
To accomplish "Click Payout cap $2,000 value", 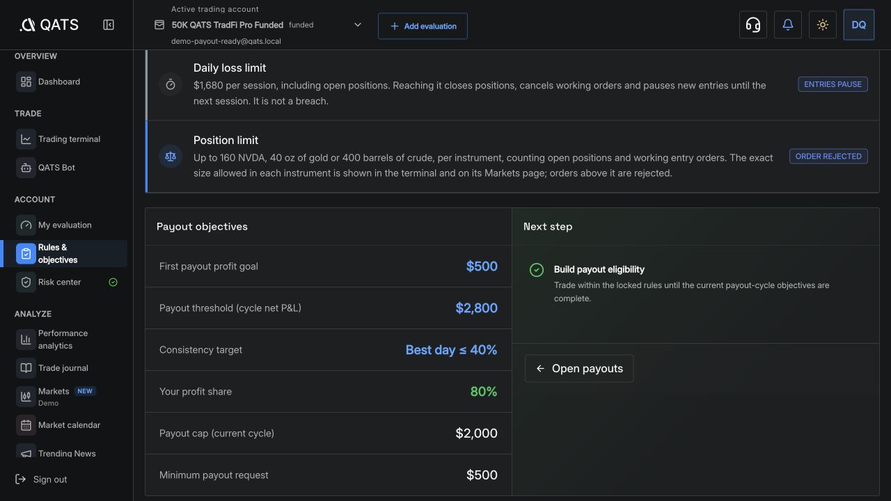I will [x=476, y=434].
